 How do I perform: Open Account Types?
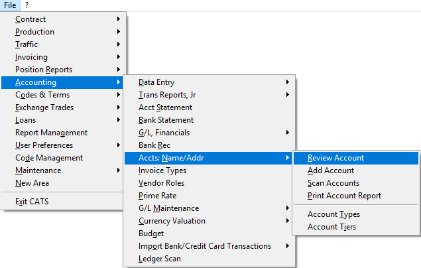tap(356, 214)
